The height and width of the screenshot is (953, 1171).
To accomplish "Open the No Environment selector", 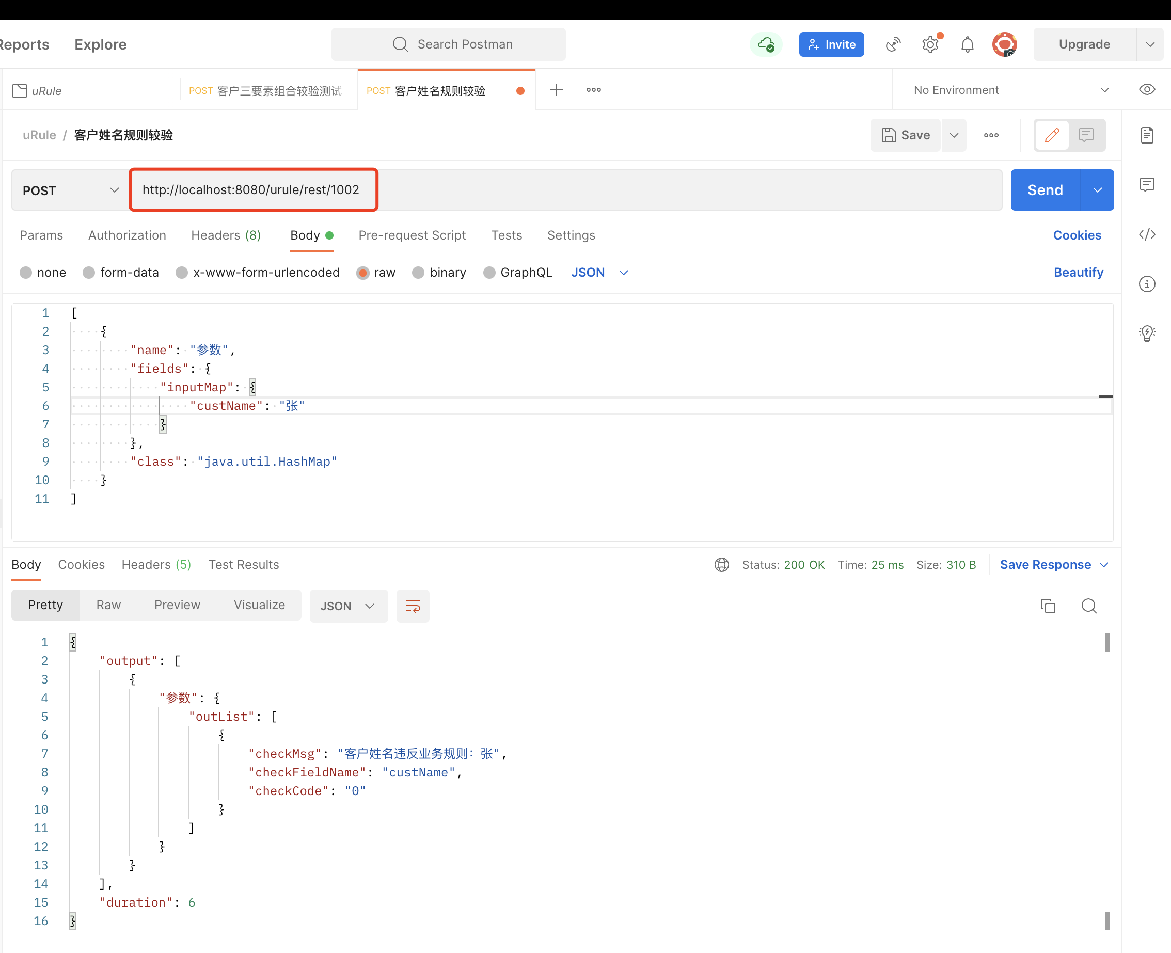I will pos(1010,90).
